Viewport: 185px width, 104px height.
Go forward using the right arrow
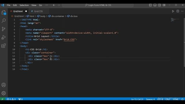[58, 5]
